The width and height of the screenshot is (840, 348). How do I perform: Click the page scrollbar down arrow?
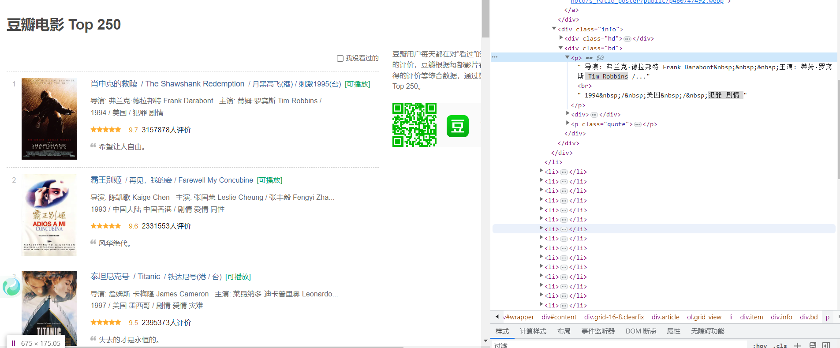pyautogui.click(x=485, y=341)
